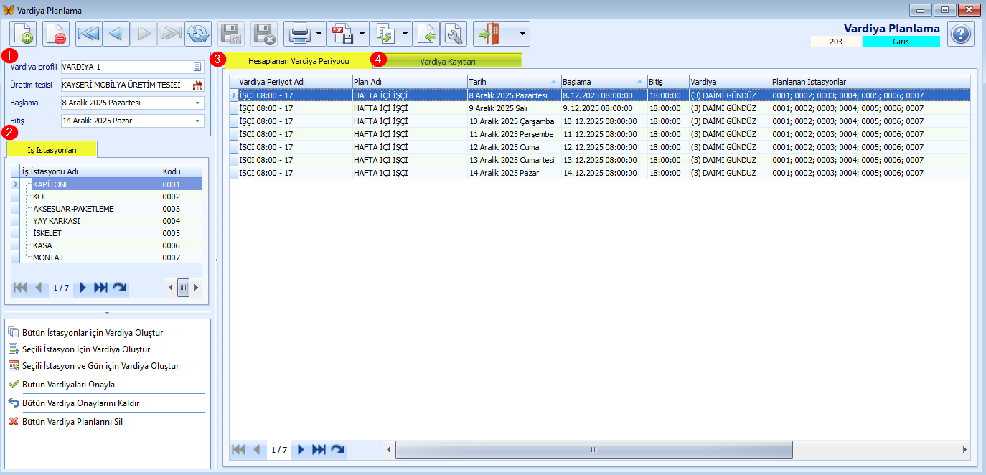Open the PDF export dropdown arrow
This screenshot has width=986, height=475.
click(x=362, y=34)
